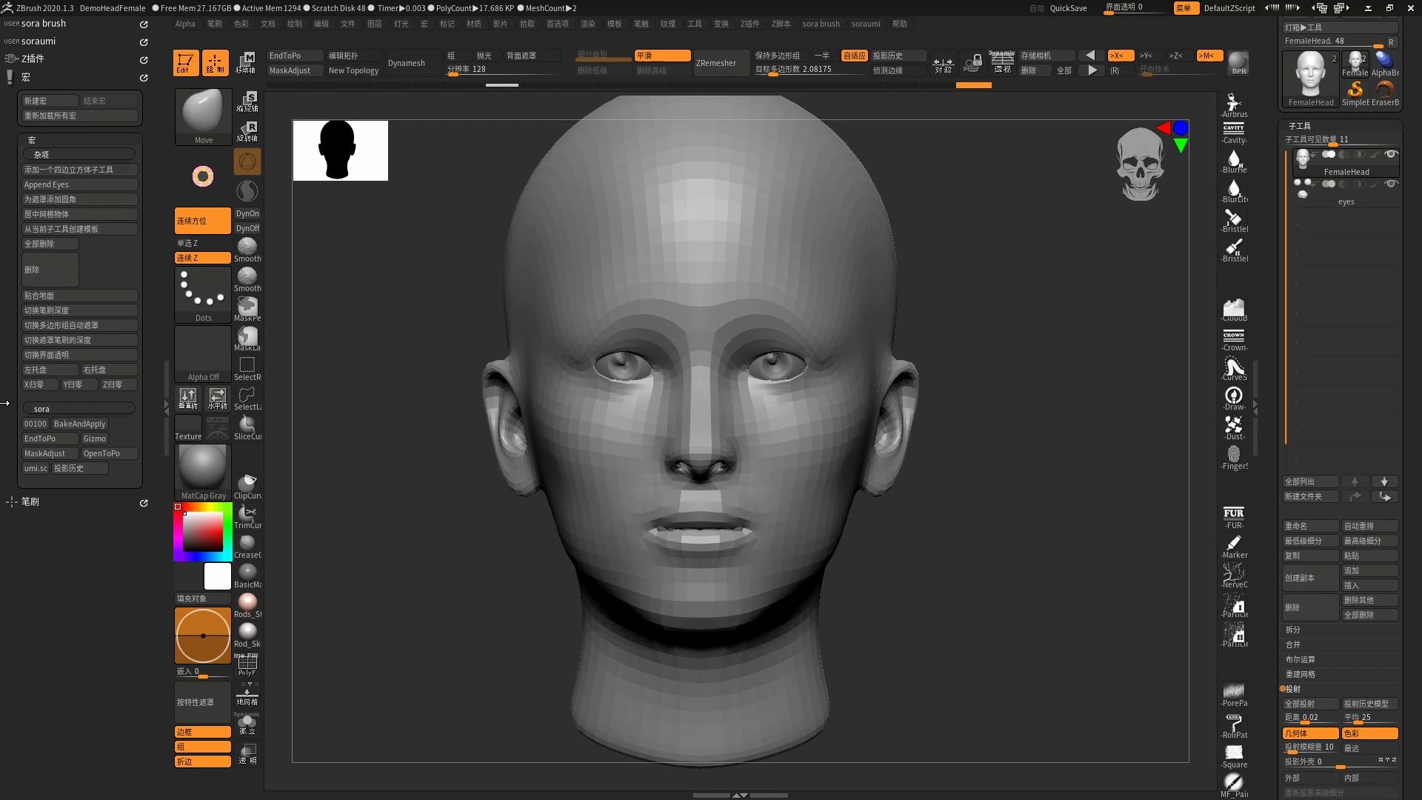Toggle visibility of FemaleHead subtool
The width and height of the screenshot is (1422, 800).
coord(1391,154)
